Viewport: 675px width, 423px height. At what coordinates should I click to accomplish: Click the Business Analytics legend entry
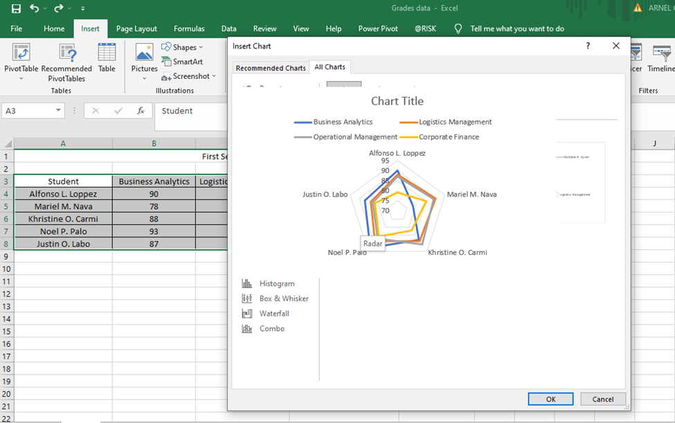[334, 123]
